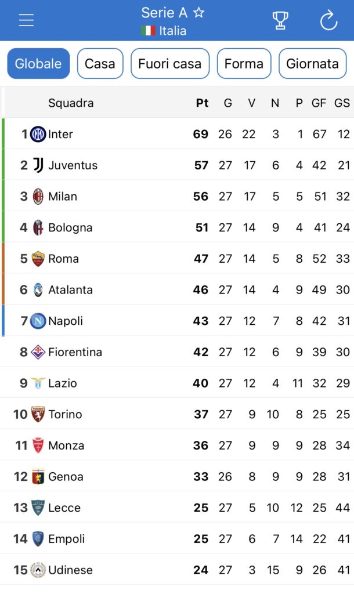The height and width of the screenshot is (594, 354).
Task: Click the Italian flag icon
Action: [x=148, y=31]
